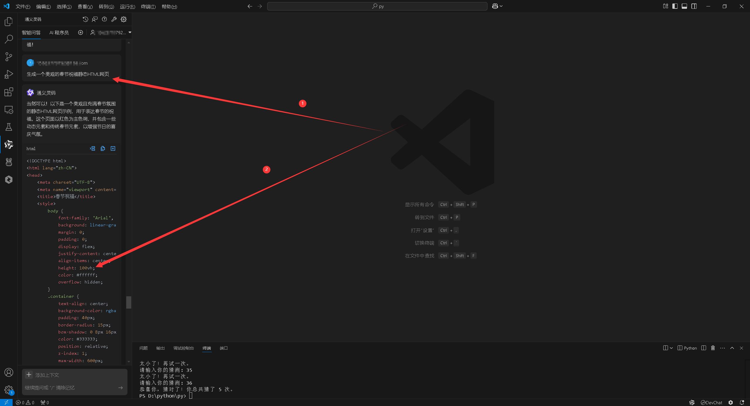Open the hexagon-icon extension in activity bar
The height and width of the screenshot is (406, 750).
coord(9,180)
